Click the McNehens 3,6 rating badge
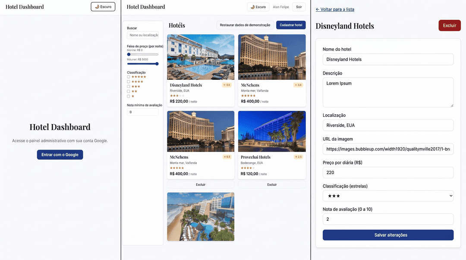This screenshot has height=260, width=466. [x=298, y=85]
